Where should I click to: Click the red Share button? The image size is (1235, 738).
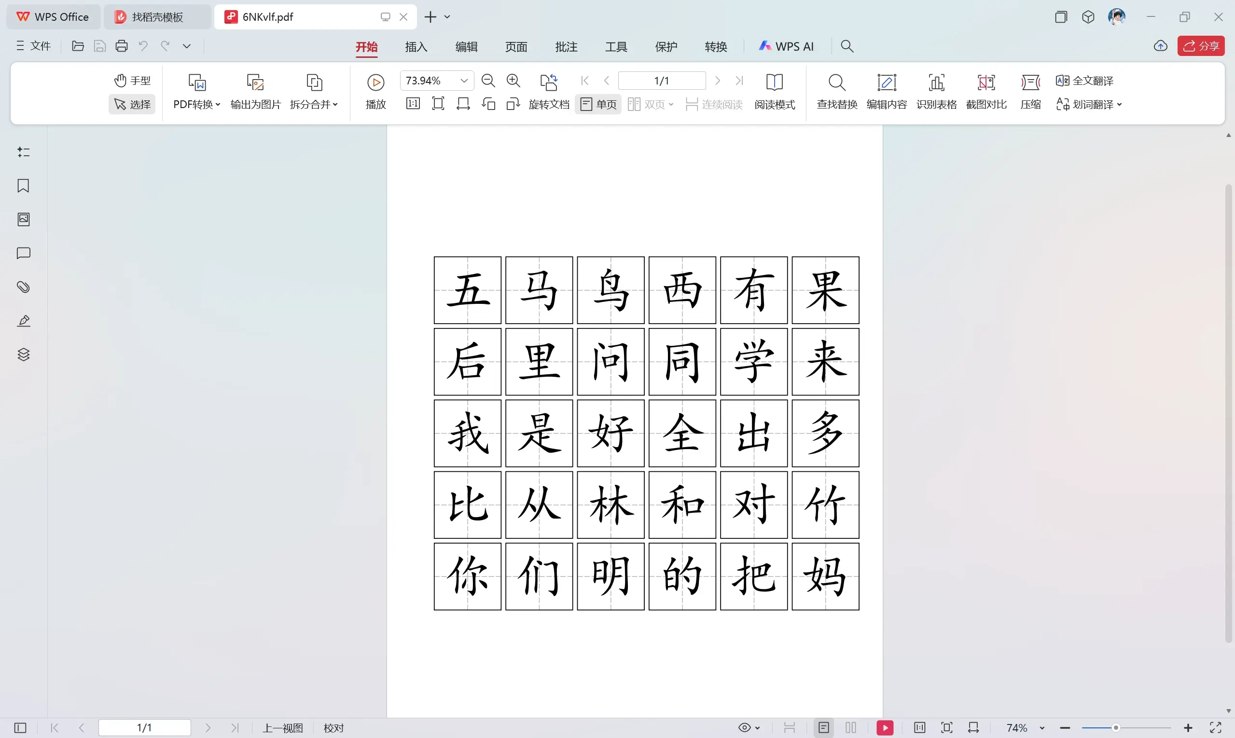click(1201, 46)
